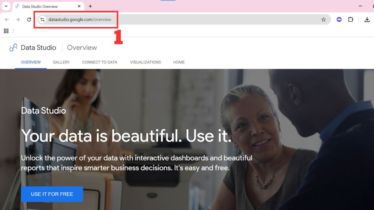
Task: Open site information icon in address bar
Action: 43,20
